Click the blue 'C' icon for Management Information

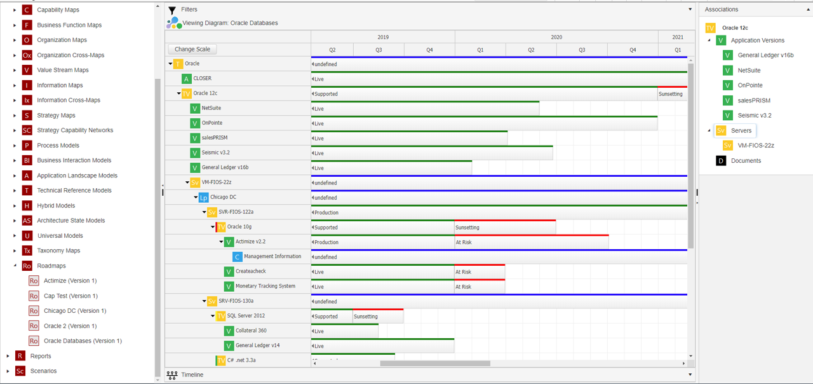click(237, 256)
